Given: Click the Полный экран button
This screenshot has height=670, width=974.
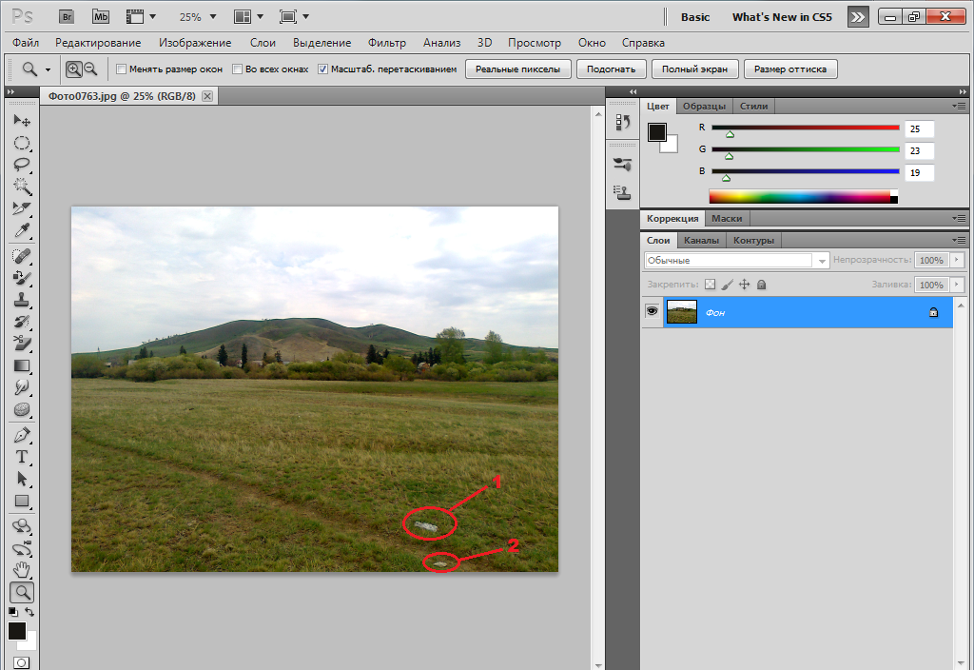Looking at the screenshot, I should pos(694,69).
